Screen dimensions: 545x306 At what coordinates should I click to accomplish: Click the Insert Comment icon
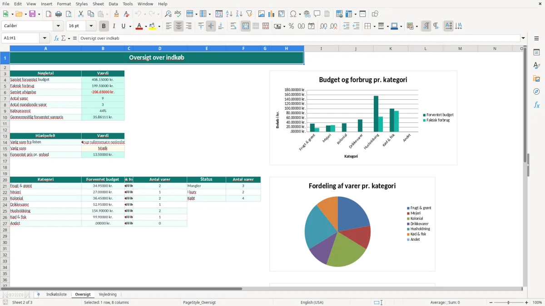coord(317,14)
